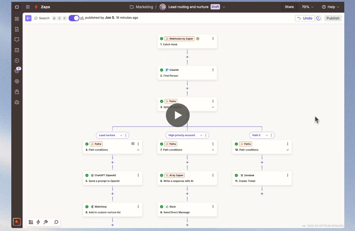
Task: Expand step 4 Path conditions chevron
Action: 138,150
